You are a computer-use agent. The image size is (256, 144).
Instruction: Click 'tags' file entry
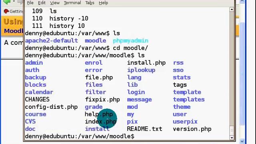tap(180, 85)
